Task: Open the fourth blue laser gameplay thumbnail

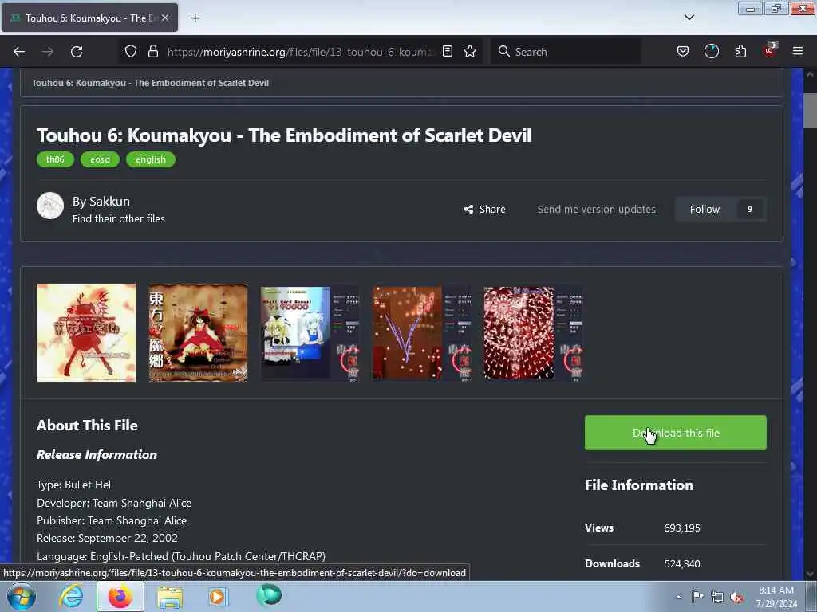Action: click(421, 332)
